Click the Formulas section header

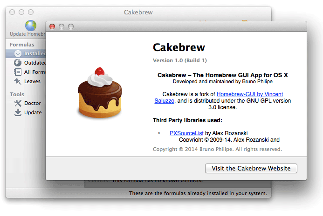pyautogui.click(x=22, y=45)
